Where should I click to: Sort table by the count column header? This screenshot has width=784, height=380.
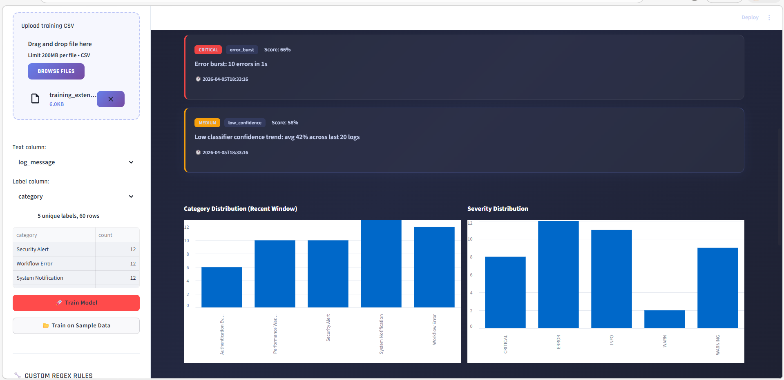[117, 235]
